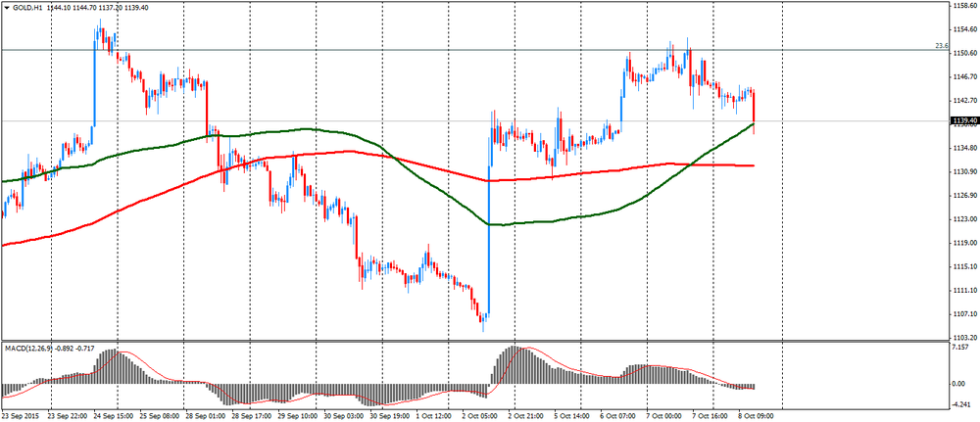
Task: Click the 1103.20 price scale label
Action: pyautogui.click(x=963, y=338)
